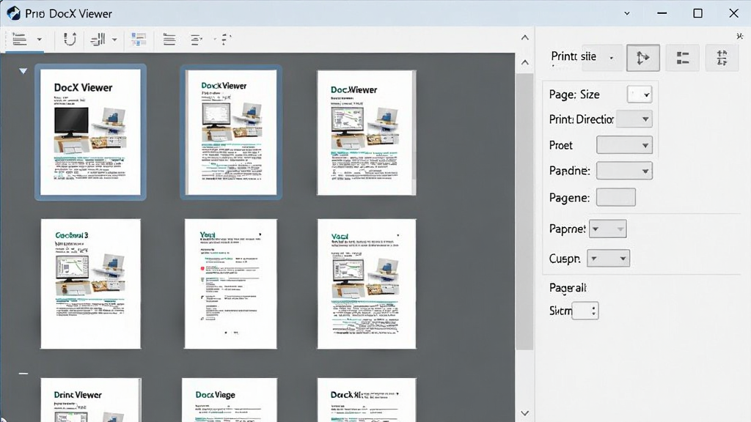The width and height of the screenshot is (751, 422).
Task: Expand the column alignment dropdown arrow
Action: tap(114, 40)
